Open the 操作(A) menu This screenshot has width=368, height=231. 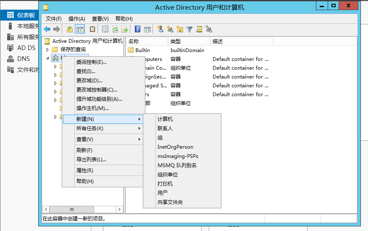pos(77,19)
